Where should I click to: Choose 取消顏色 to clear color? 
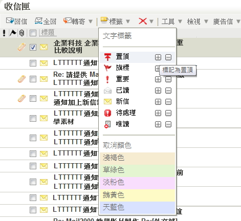tap(117, 145)
